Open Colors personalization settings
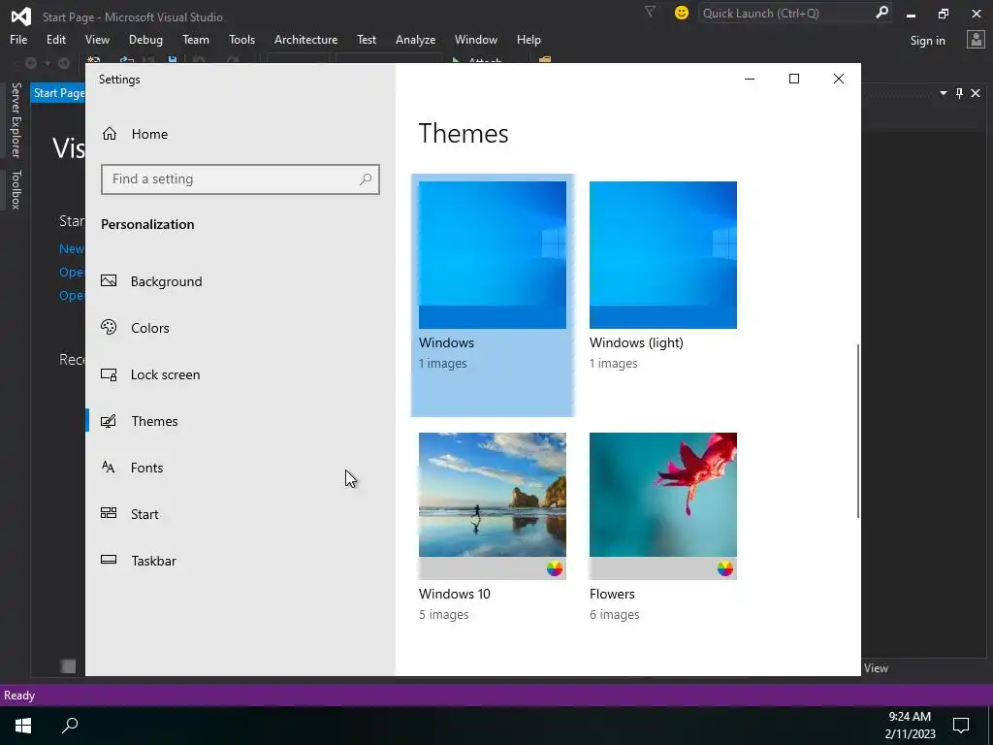The image size is (993, 745). click(240, 328)
